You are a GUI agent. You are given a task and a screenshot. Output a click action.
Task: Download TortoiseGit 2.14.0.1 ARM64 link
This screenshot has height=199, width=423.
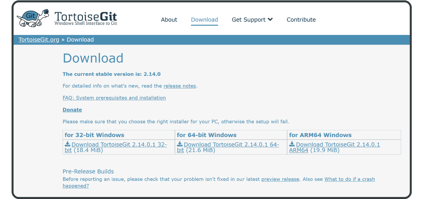[x=335, y=147]
